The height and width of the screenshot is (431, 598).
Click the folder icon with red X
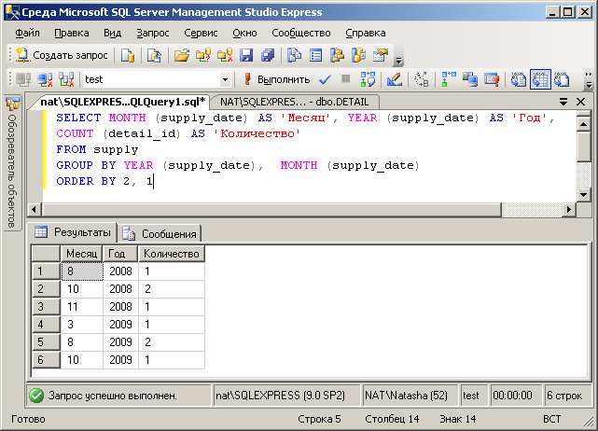[225, 55]
